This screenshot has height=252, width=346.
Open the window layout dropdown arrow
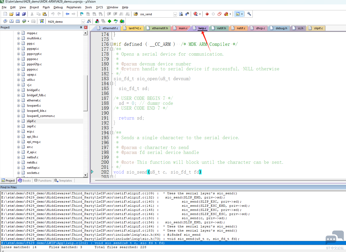242,14
